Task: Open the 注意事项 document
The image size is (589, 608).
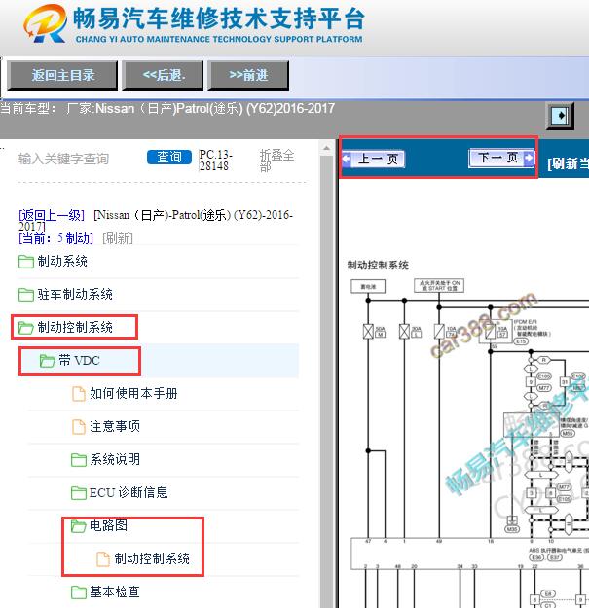Action: [x=115, y=426]
